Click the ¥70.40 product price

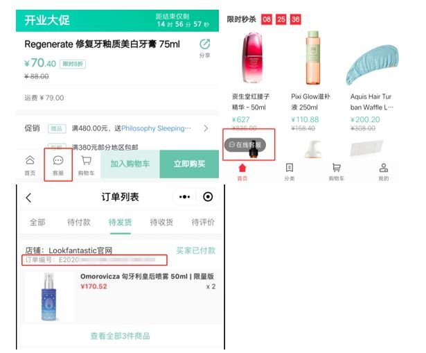(x=40, y=63)
